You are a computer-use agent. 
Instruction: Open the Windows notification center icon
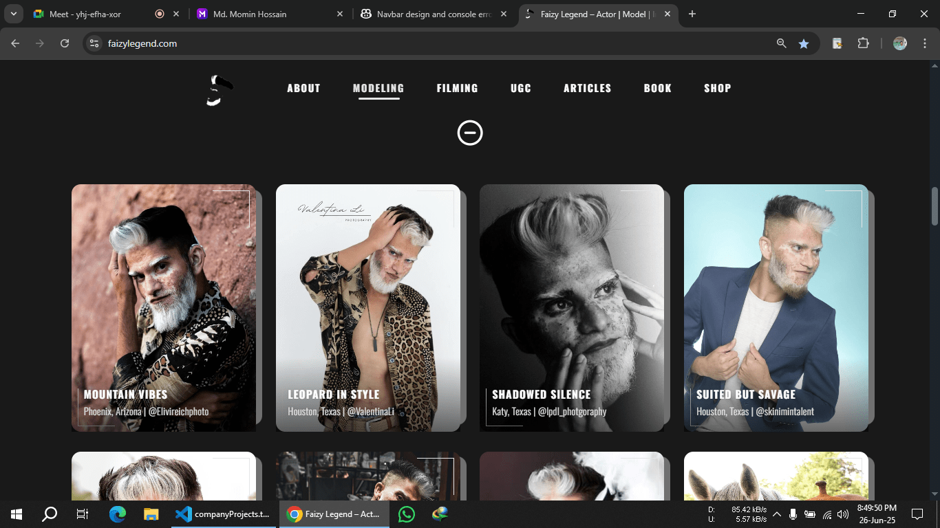click(x=917, y=514)
